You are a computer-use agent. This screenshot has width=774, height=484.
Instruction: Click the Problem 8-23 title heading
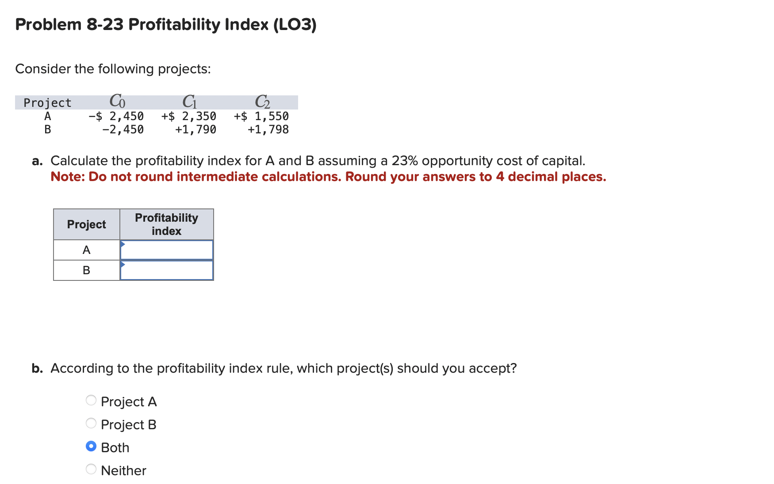coord(165,25)
